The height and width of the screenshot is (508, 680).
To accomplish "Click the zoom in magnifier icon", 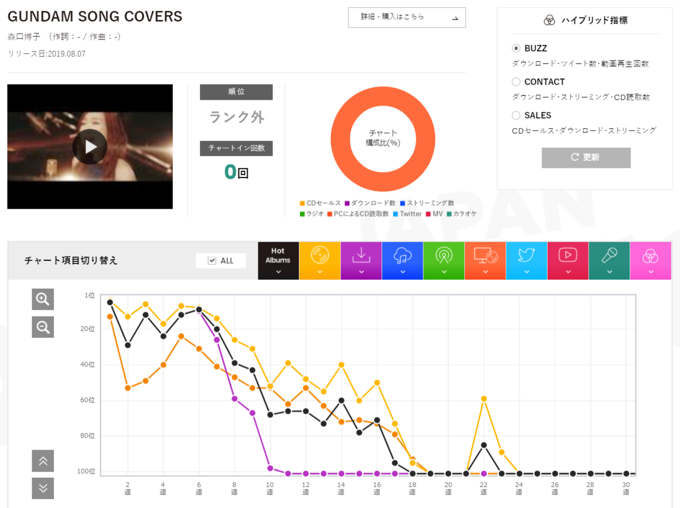I will tap(43, 299).
